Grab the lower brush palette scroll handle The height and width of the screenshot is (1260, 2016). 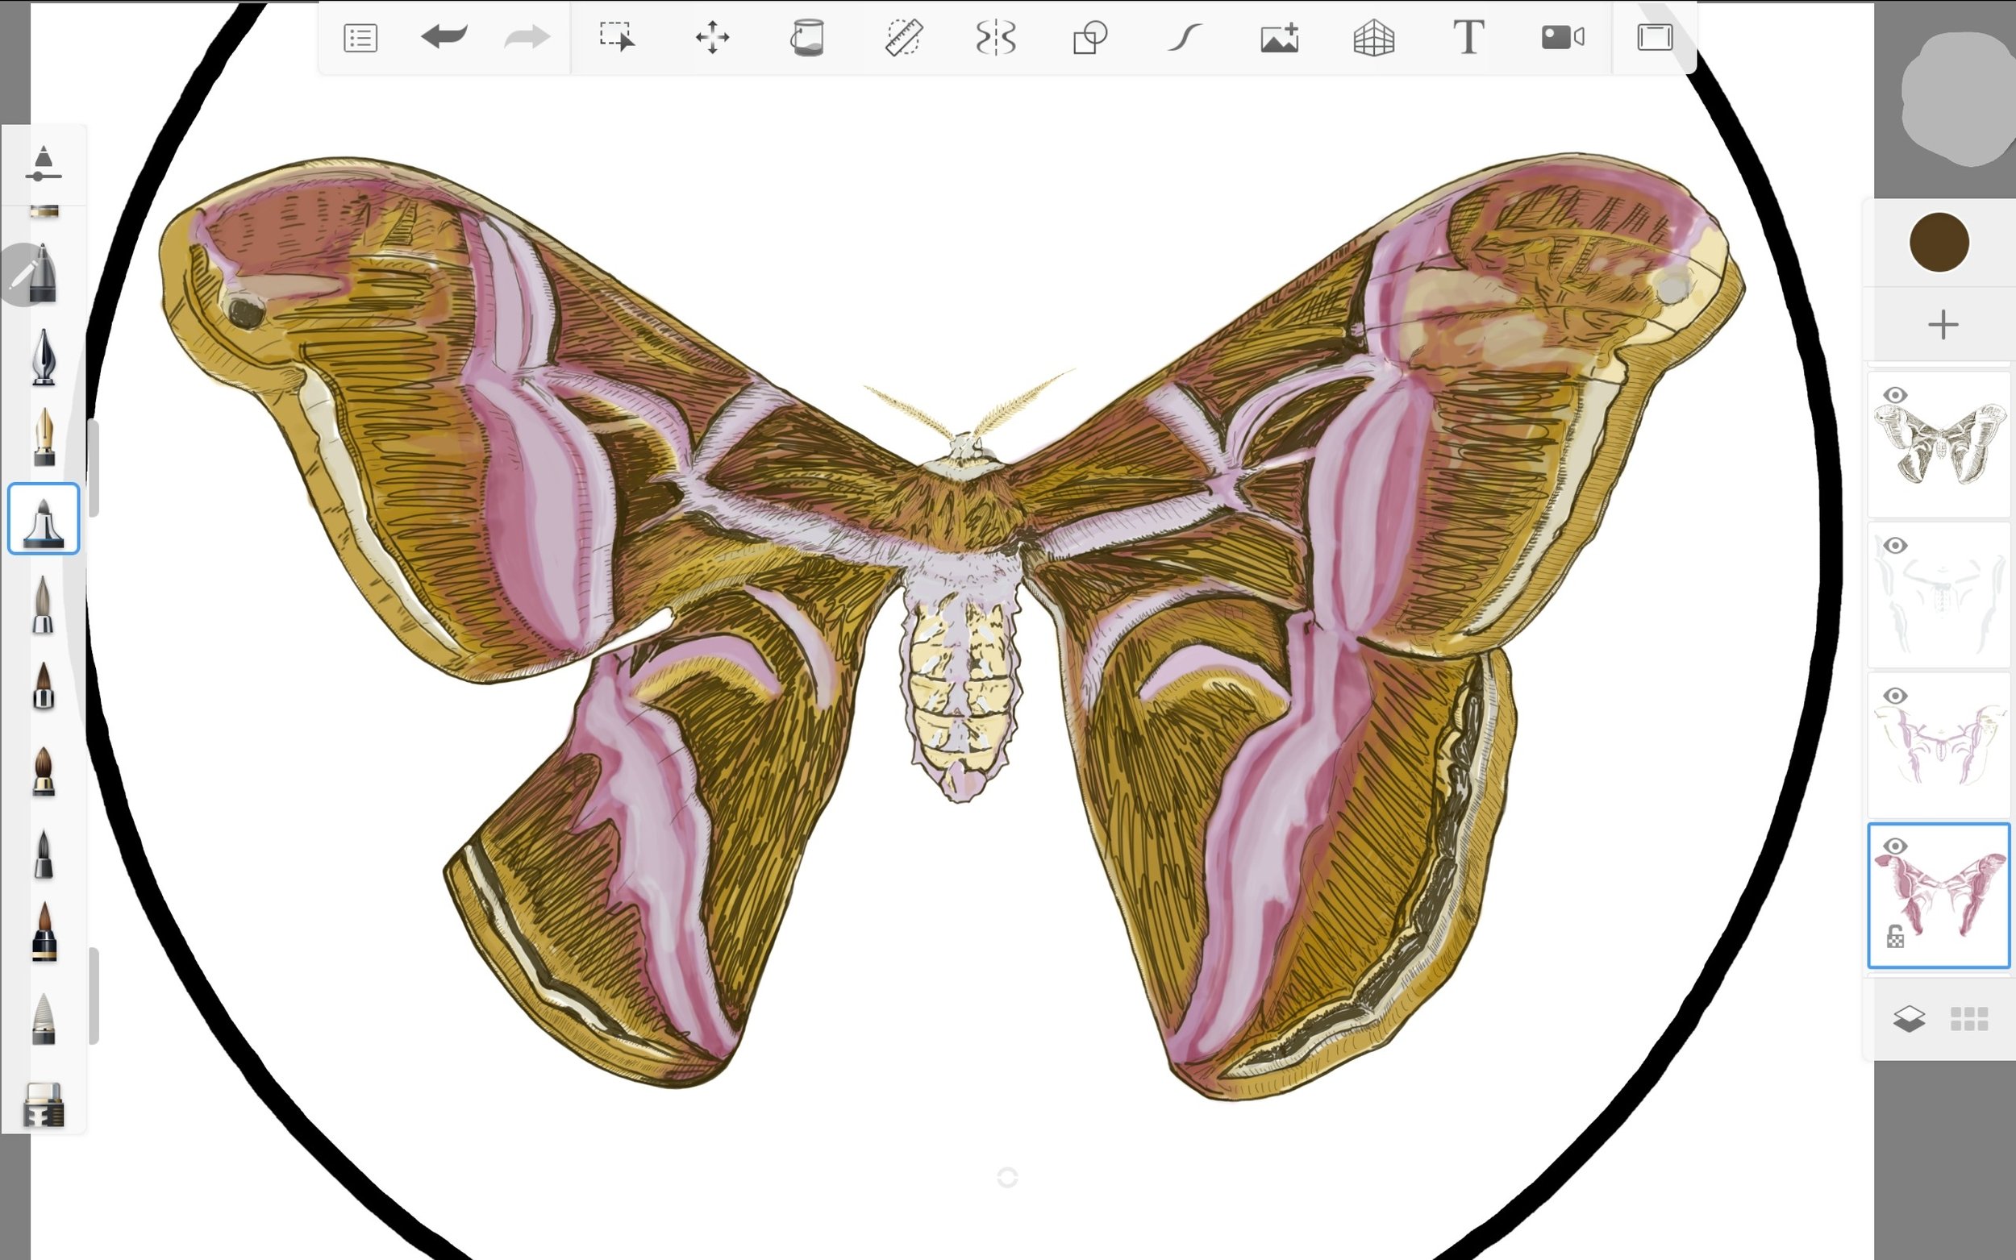tap(94, 996)
